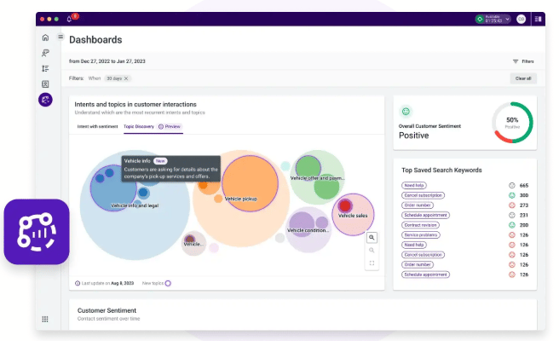Image resolution: width=559 pixels, height=341 pixels.
Task: Select the purple insights dashboard sidebar icon
Action: pyautogui.click(x=45, y=100)
